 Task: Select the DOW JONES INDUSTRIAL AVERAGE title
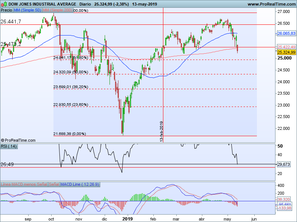tap(42, 4)
